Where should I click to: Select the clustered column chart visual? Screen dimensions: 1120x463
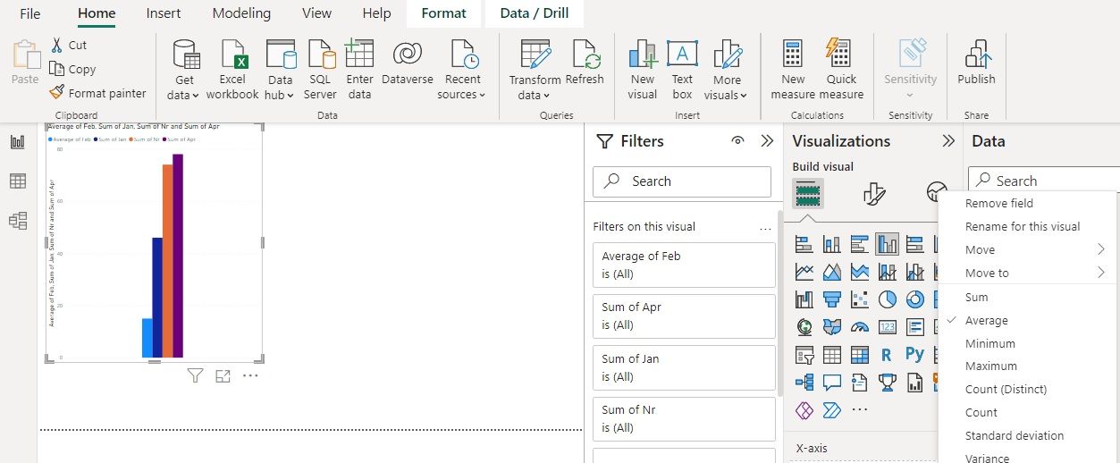click(888, 244)
